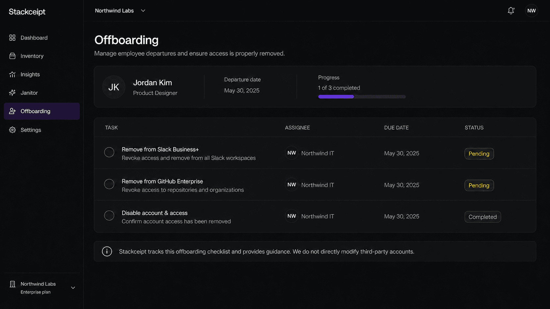Viewport: 550px width, 309px height.
Task: Click the DUE DATE column header
Action: click(396, 128)
